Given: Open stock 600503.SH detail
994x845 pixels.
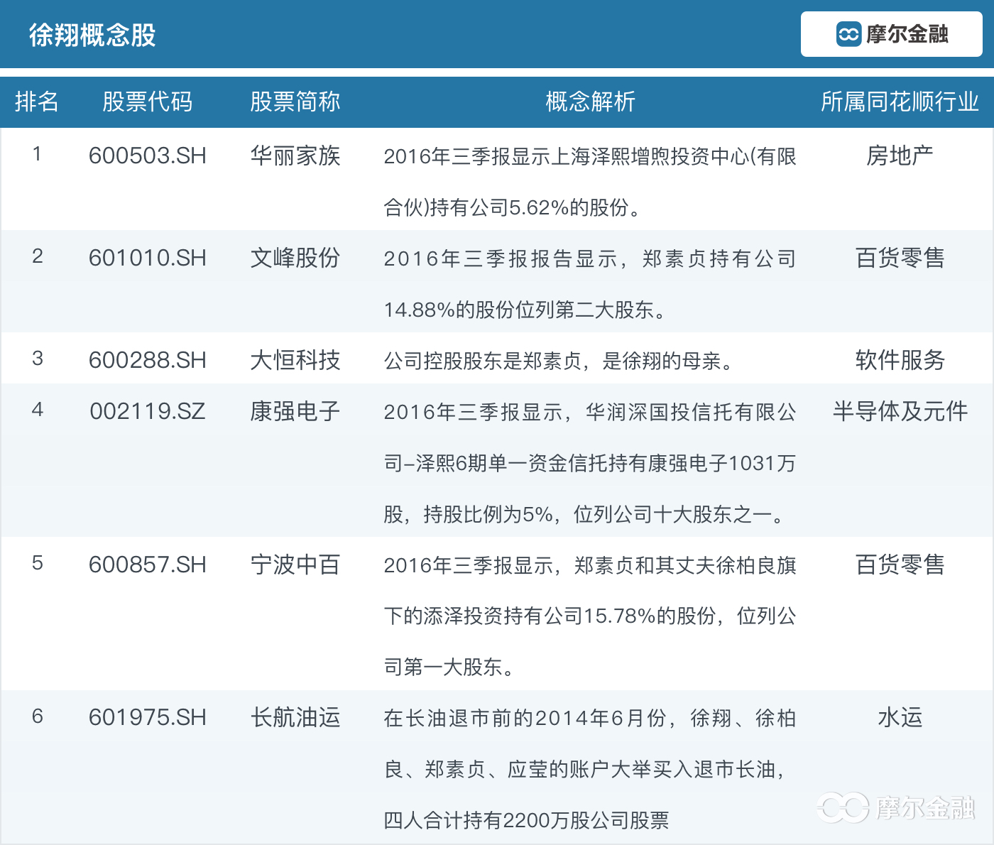Looking at the screenshot, I should point(146,157).
